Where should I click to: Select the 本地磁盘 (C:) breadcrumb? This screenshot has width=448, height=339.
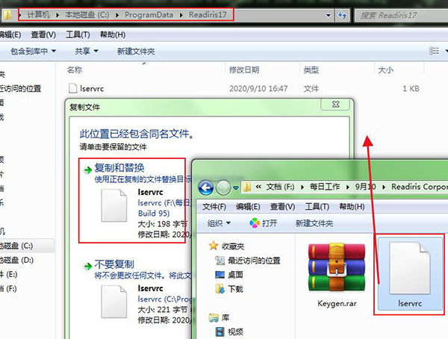click(87, 15)
